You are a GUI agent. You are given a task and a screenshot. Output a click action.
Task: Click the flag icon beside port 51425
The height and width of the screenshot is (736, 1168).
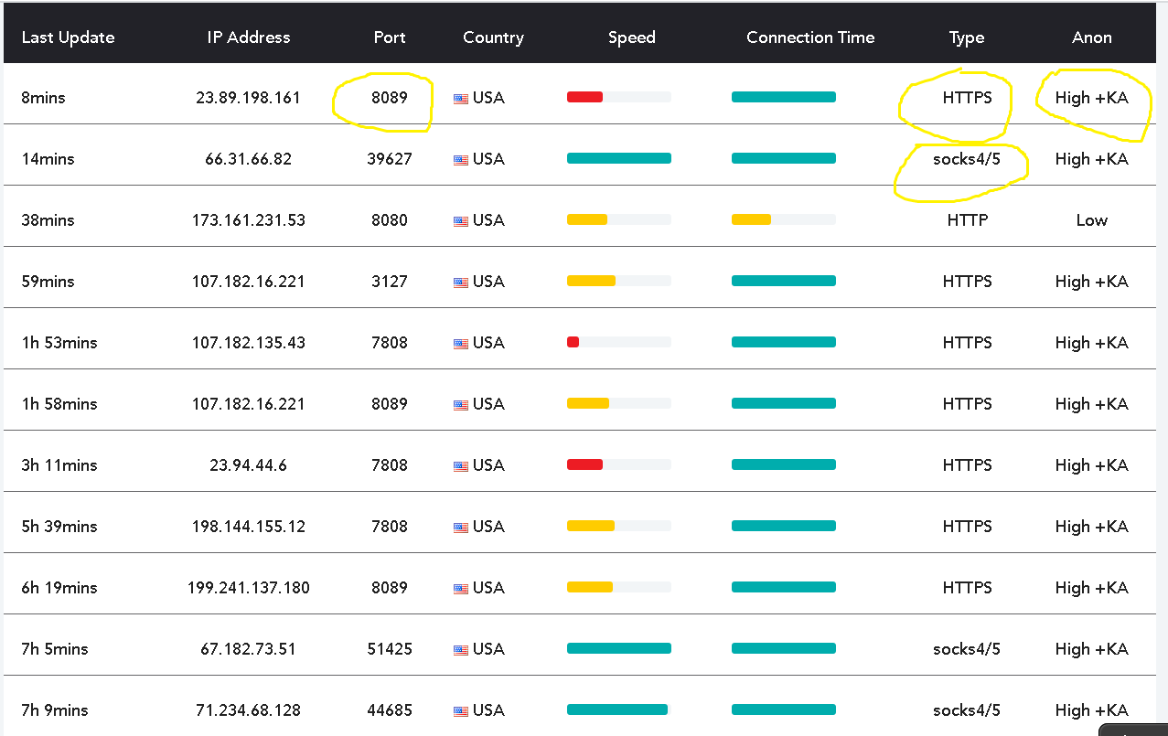(x=461, y=650)
